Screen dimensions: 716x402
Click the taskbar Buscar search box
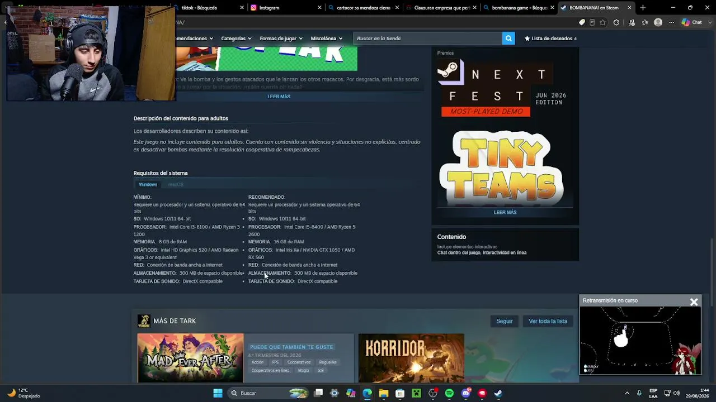click(x=269, y=393)
